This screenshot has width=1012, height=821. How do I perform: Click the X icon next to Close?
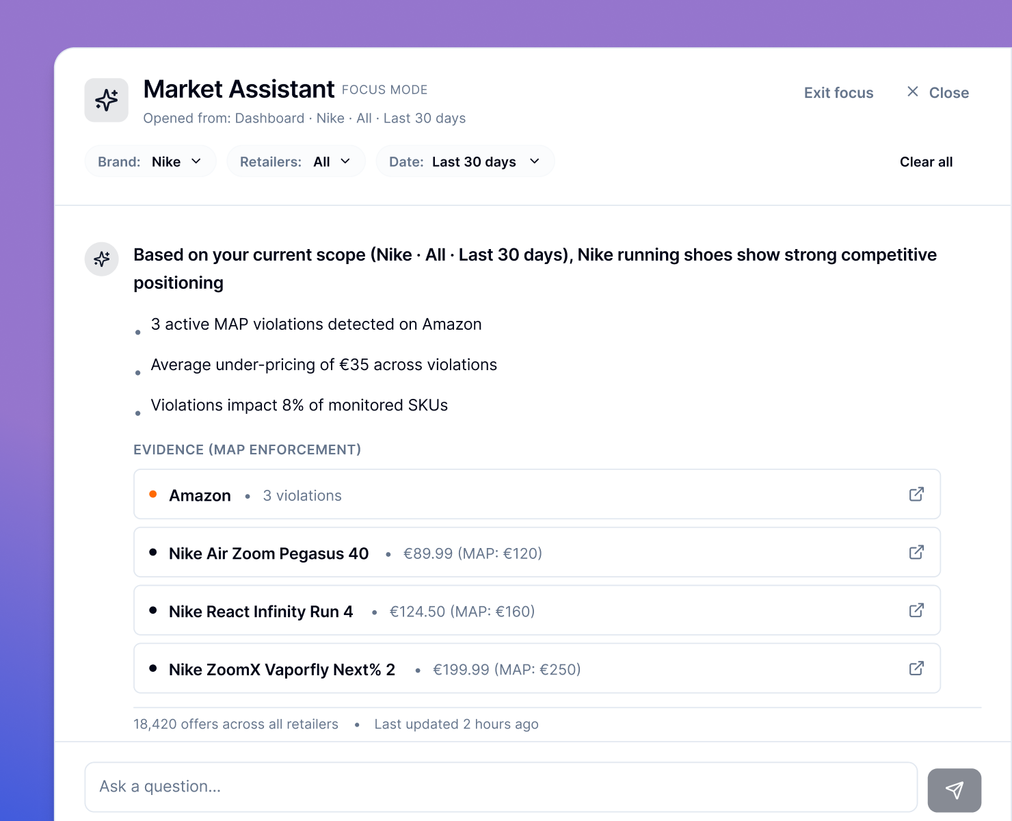click(912, 92)
